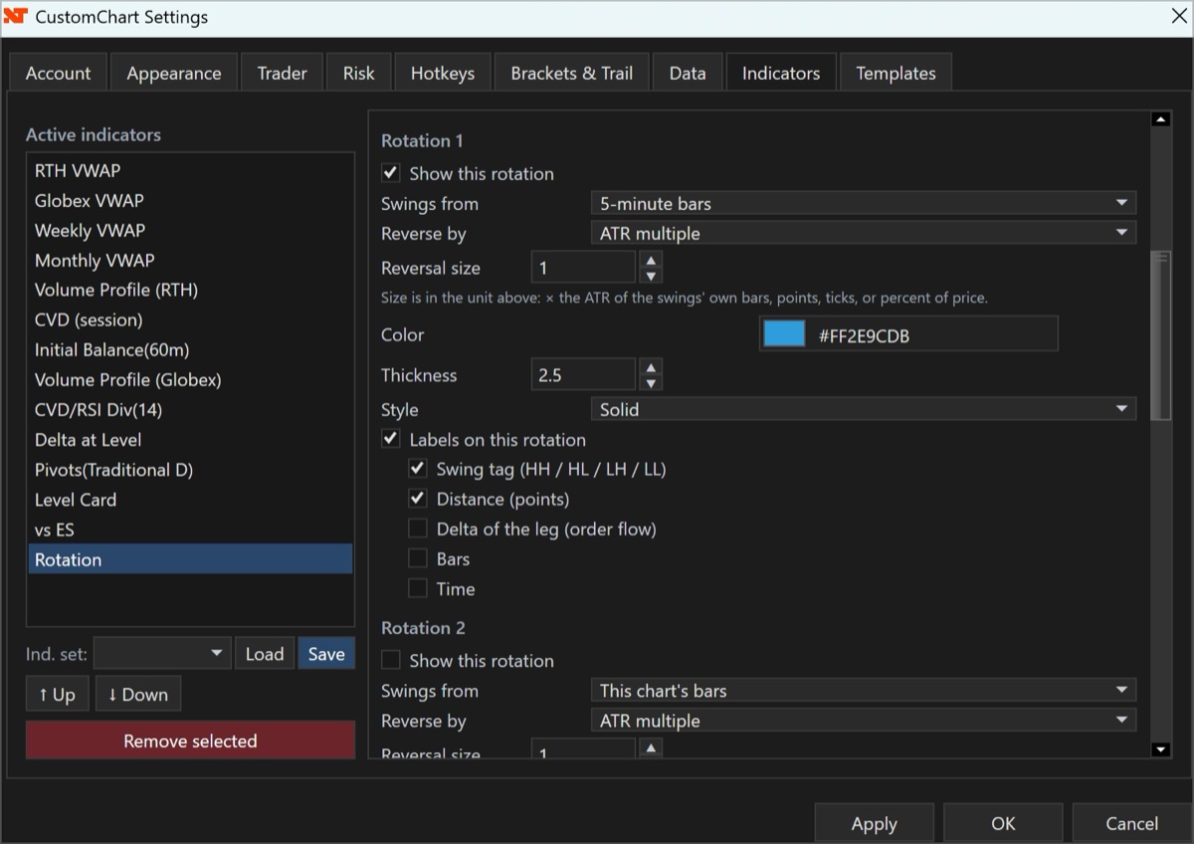The height and width of the screenshot is (844, 1194).
Task: Move the indicator Down in the list
Action: tap(138, 694)
